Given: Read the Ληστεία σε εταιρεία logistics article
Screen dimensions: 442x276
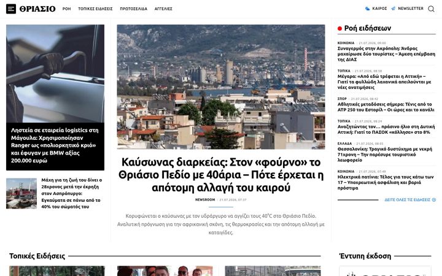Looking at the screenshot, I should coord(55,145).
